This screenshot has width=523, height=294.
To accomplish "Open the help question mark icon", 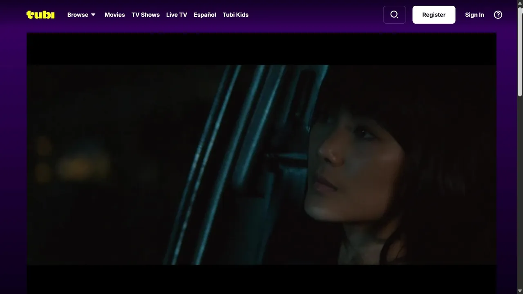I will coord(498,15).
